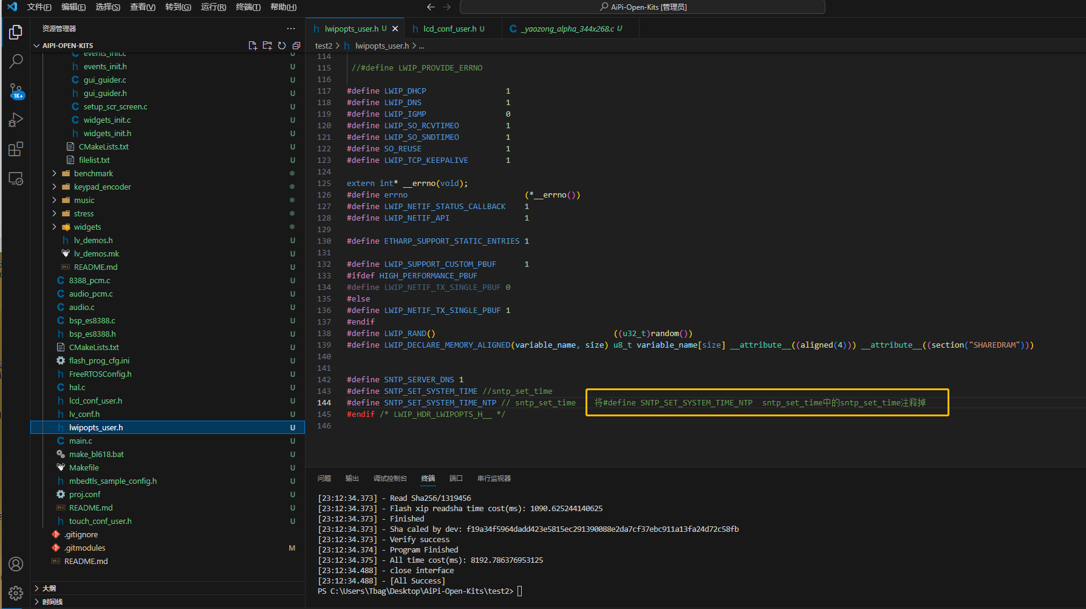Viewport: 1086px width, 609px height.
Task: Click the VS Code logo icon
Action: (12, 7)
